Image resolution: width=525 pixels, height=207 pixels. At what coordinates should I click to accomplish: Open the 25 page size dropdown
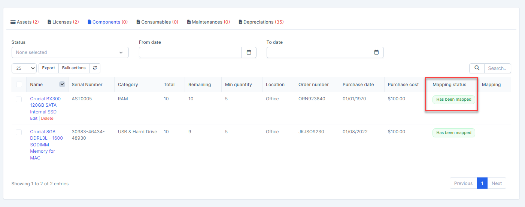click(24, 68)
